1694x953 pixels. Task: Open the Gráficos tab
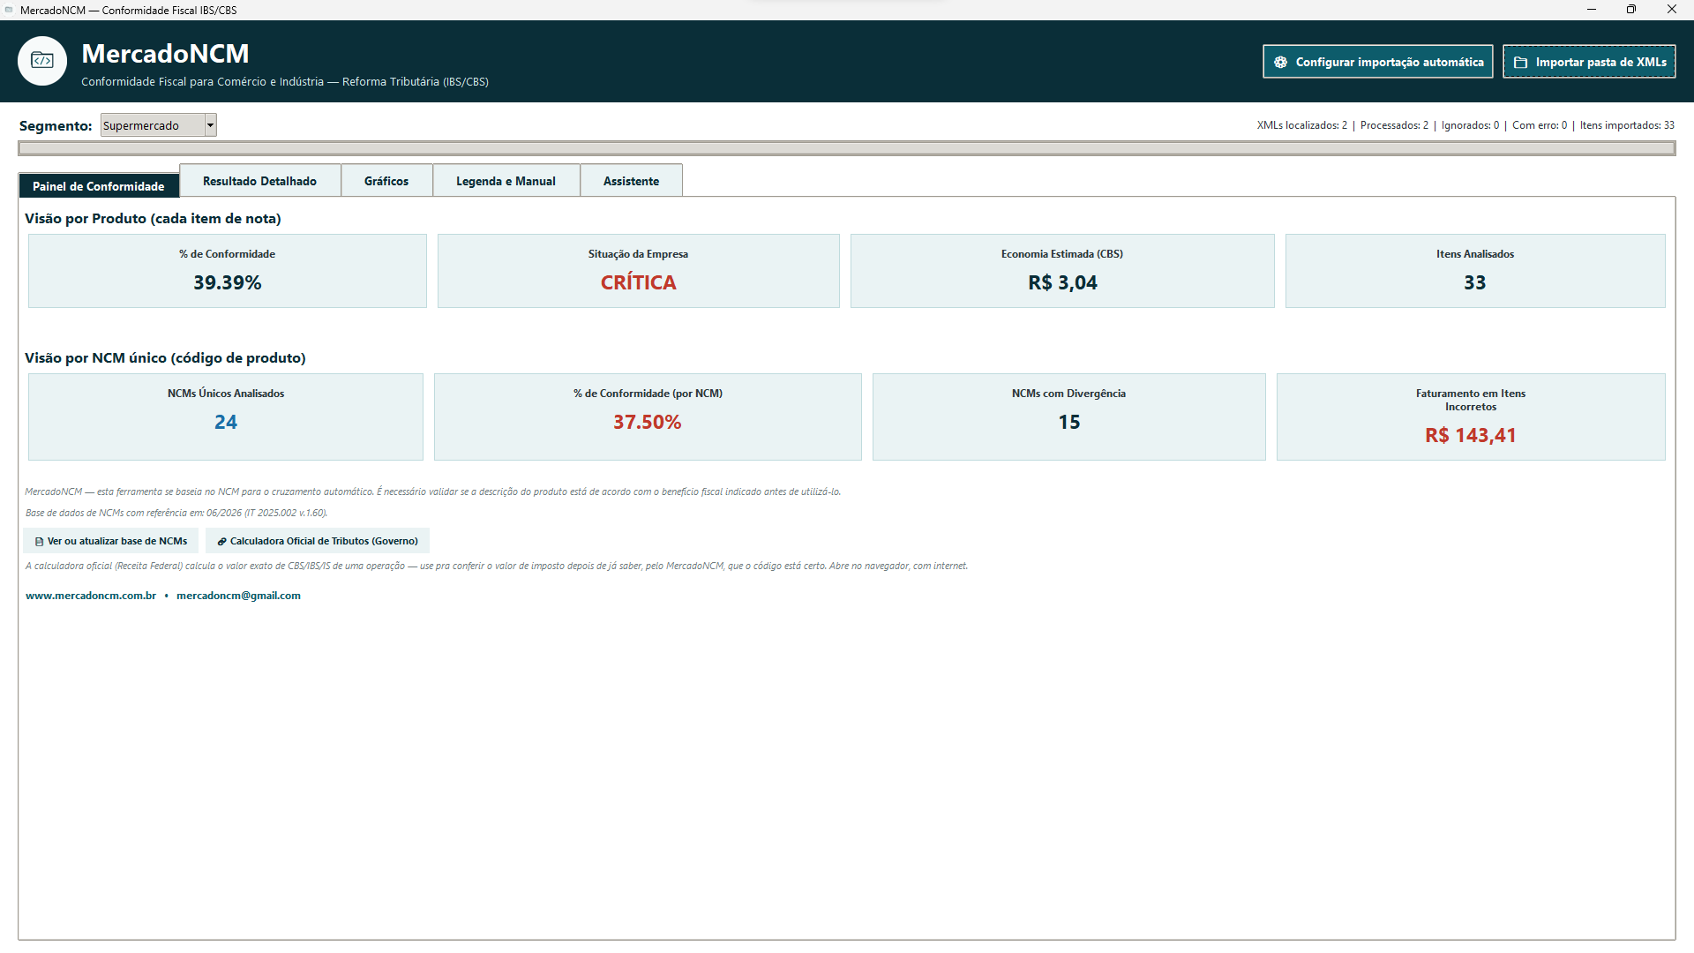click(x=386, y=181)
